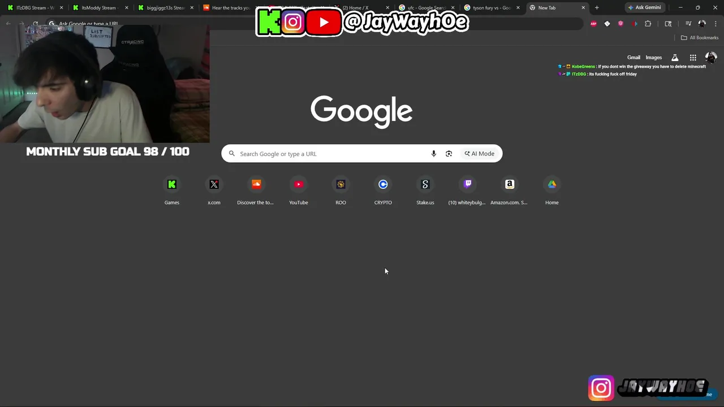Click the white tag extension icon

click(607, 24)
